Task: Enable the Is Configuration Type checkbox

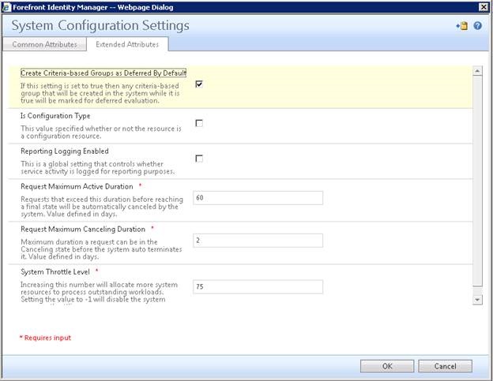Action: [x=199, y=123]
